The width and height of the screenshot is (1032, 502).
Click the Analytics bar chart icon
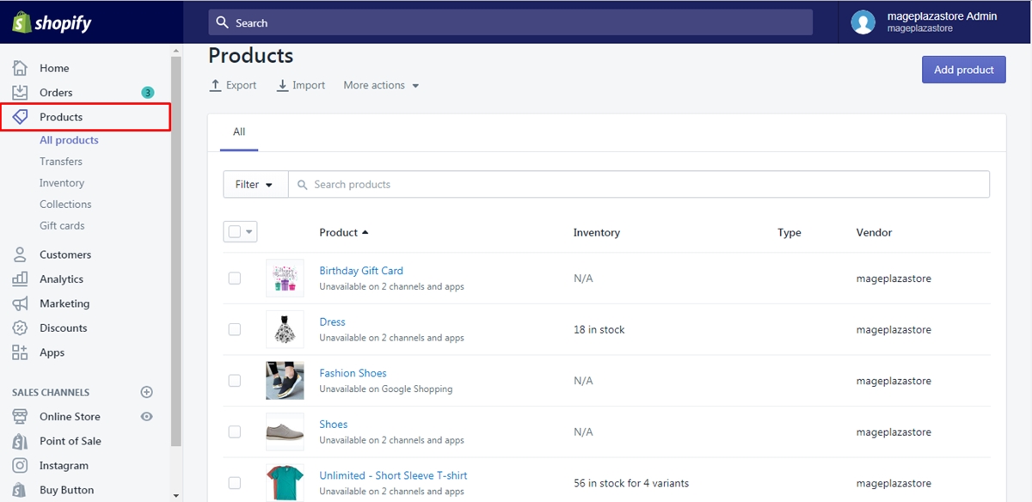[20, 279]
